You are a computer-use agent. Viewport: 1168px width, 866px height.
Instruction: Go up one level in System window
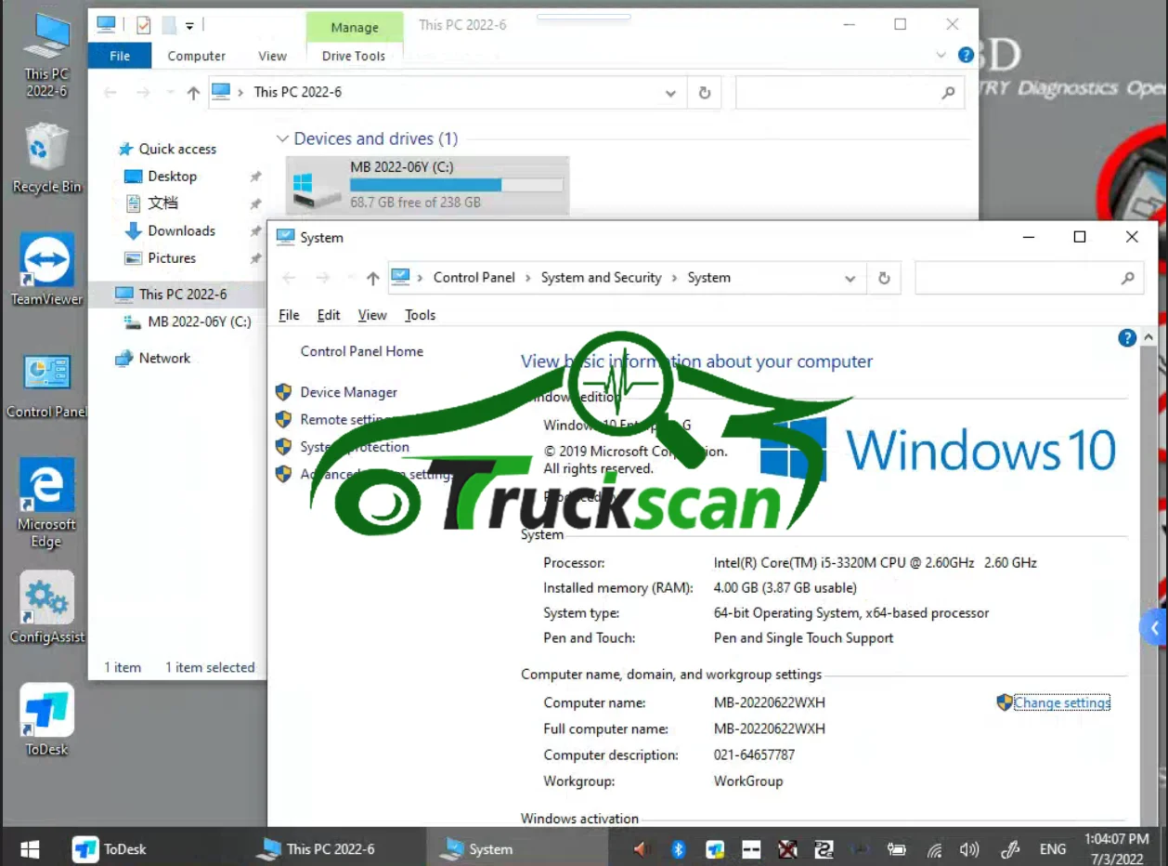[x=372, y=278]
